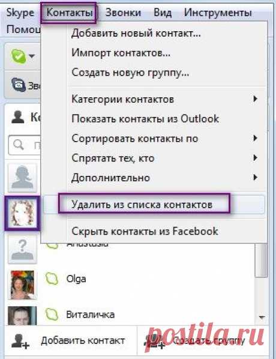Open status dropdown arrow next to green check
The image size is (276, 359).
(32, 56)
